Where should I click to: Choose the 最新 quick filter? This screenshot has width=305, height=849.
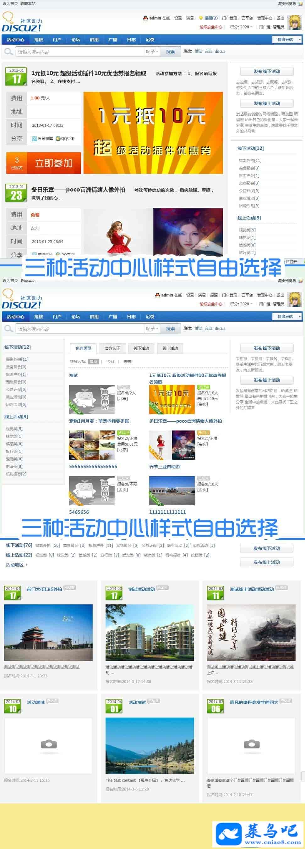(94, 362)
